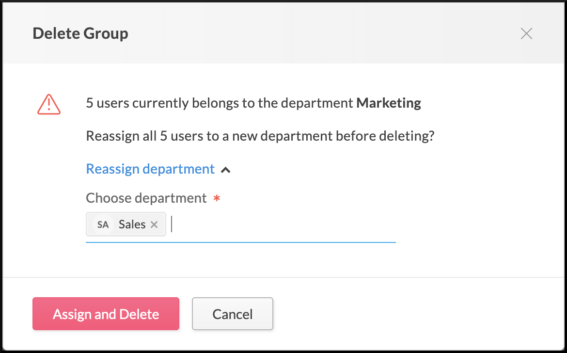567x353 pixels.
Task: Focus the Choose department input field
Action: click(x=281, y=225)
